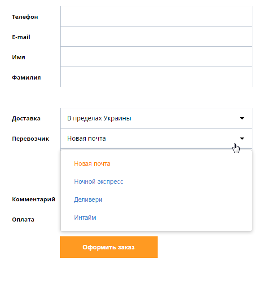260x284 pixels.
Task: Pick 'Деливери' from the carrier list
Action: pyautogui.click(x=88, y=200)
